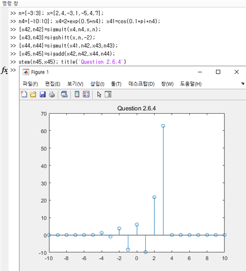Open a file with the folder icon
Screen dimensions: 246x271
(33, 94)
